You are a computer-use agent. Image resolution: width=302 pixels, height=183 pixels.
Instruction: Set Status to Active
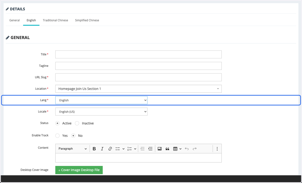pyautogui.click(x=57, y=123)
